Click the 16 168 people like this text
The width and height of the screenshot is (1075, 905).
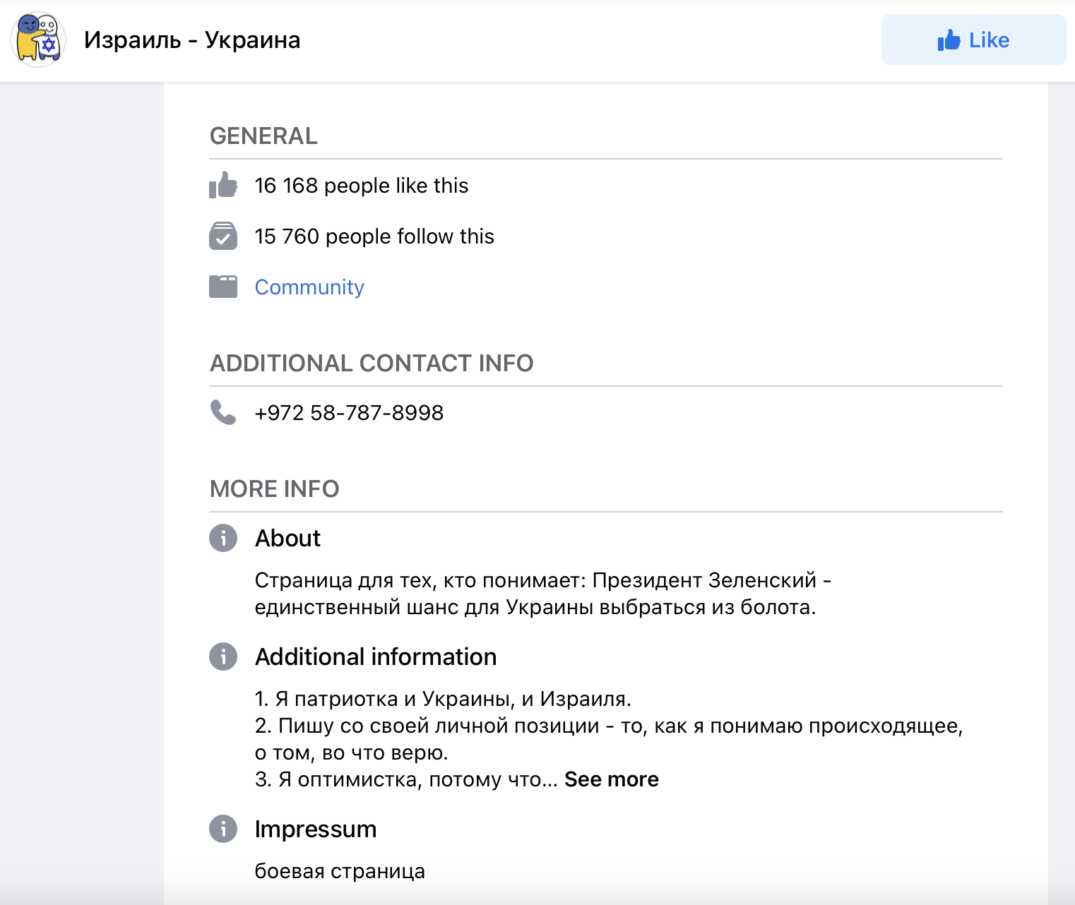point(362,186)
